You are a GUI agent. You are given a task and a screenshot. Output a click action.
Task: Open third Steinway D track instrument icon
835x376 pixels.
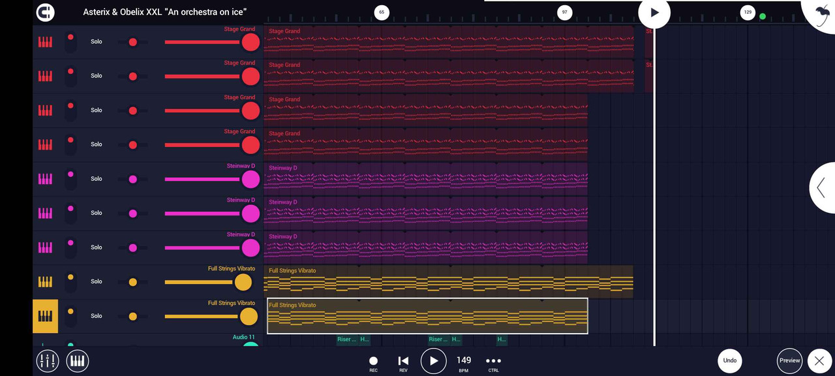pos(45,247)
